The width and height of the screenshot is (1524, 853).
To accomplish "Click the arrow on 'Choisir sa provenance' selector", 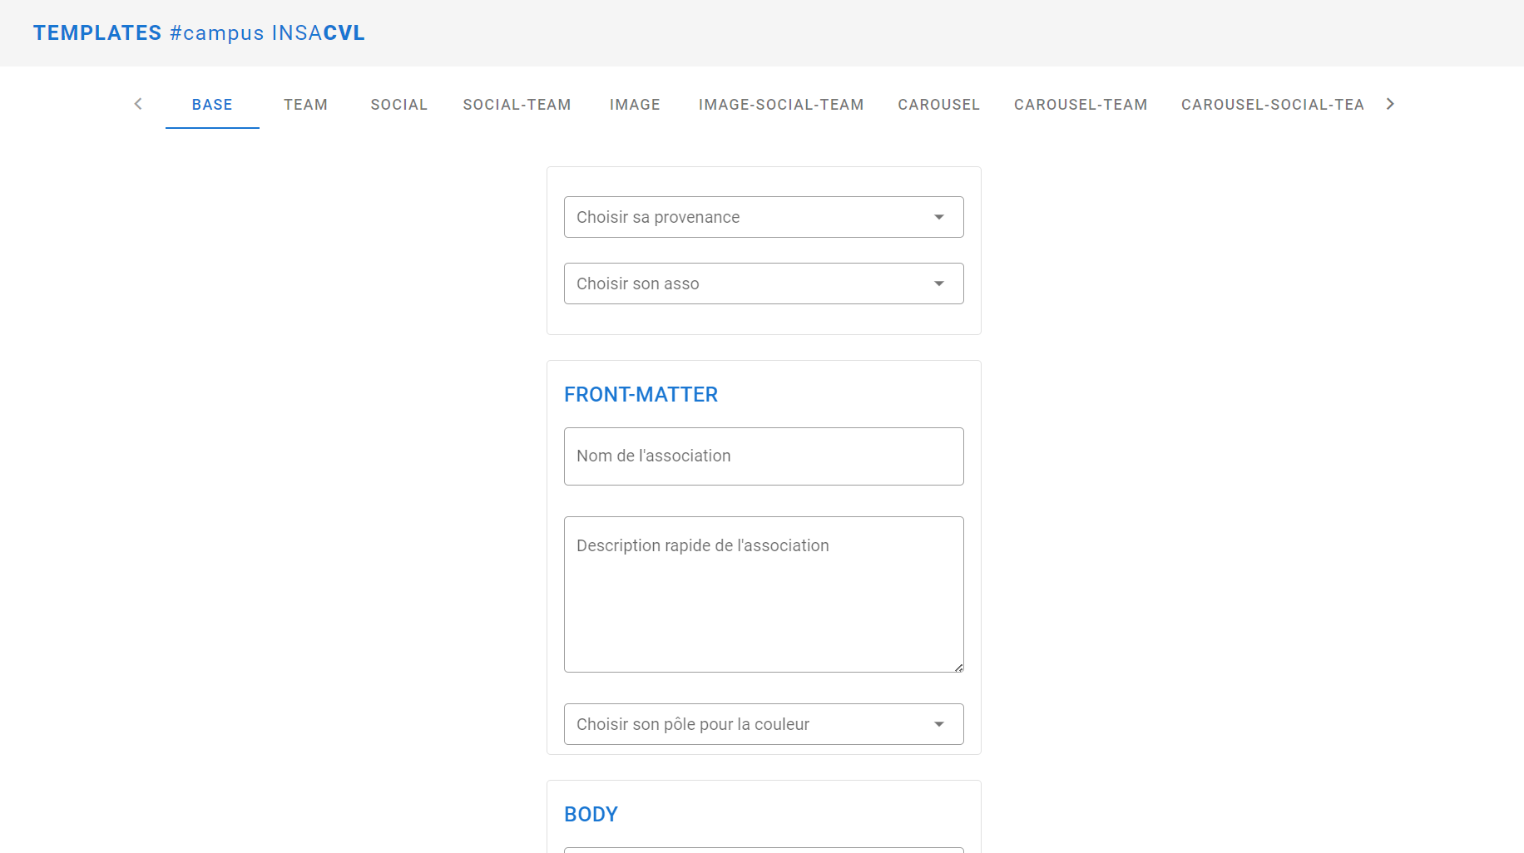I will (938, 216).
